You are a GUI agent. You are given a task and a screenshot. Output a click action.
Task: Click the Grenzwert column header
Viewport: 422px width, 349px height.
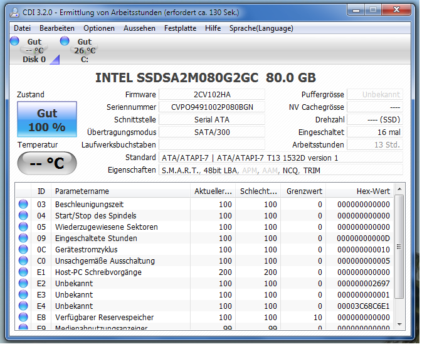pos(303,191)
